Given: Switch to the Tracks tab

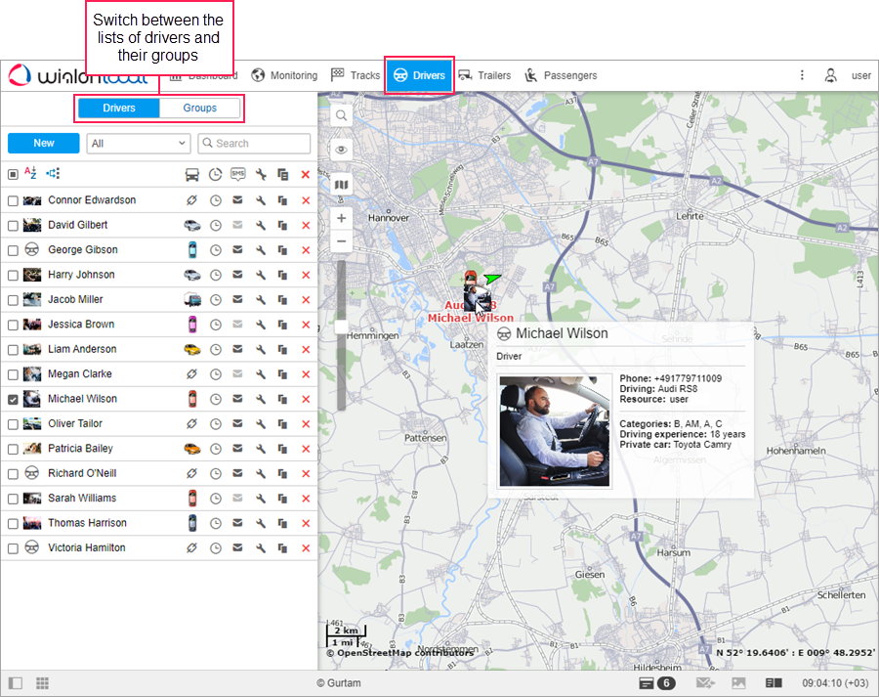Looking at the screenshot, I should click(x=356, y=75).
